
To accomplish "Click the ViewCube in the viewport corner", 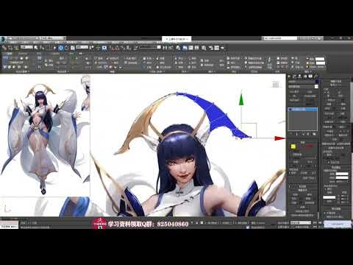I will coord(276,85).
